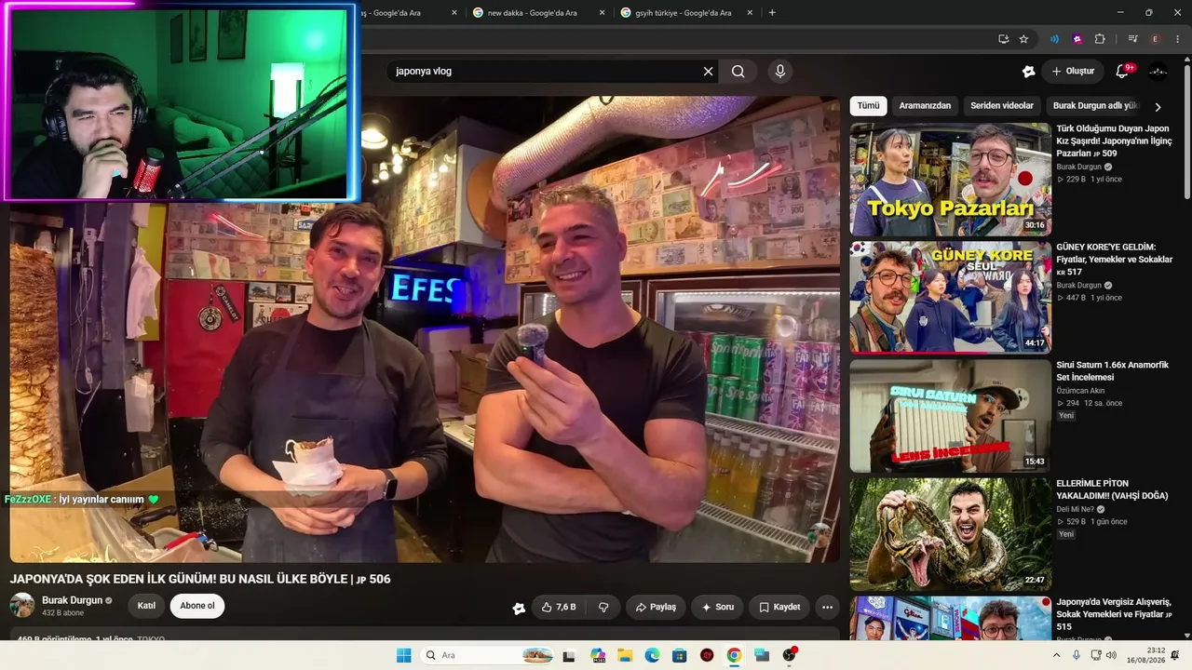The height and width of the screenshot is (670, 1192).
Task: Open the python snake video thumbnail
Action: point(950,534)
